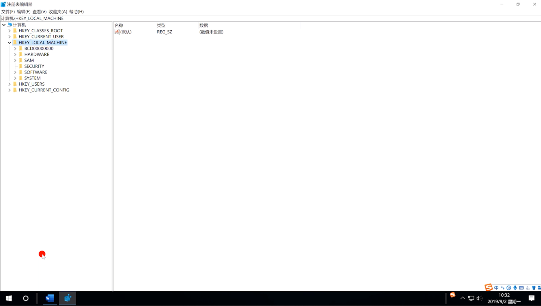Select HKEY_LOCAL_MACHINE key
Viewport: 541px width, 306px height.
click(43, 43)
